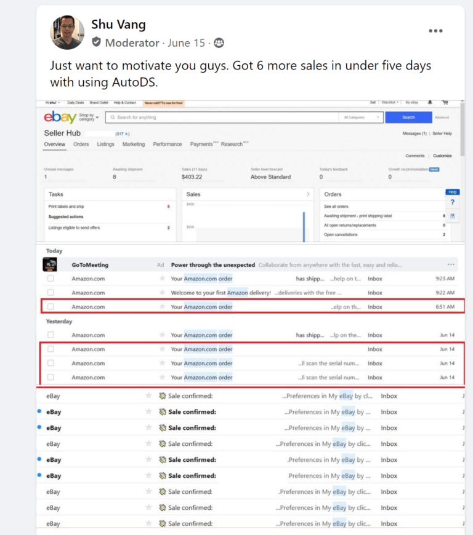Image resolution: width=473 pixels, height=535 pixels.
Task: Open the My eBay menu
Action: pyautogui.click(x=412, y=102)
